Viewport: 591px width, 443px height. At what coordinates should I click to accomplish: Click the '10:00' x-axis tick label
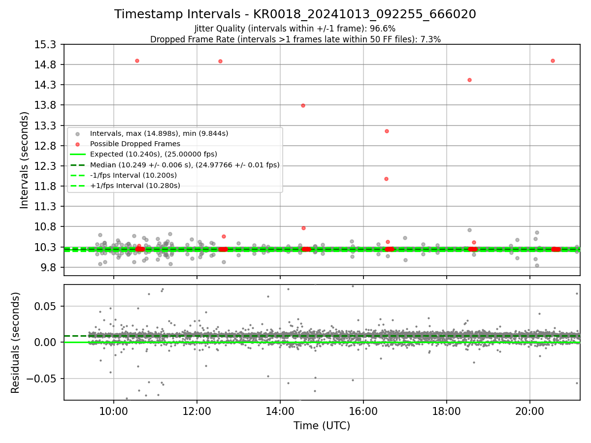click(x=114, y=411)
